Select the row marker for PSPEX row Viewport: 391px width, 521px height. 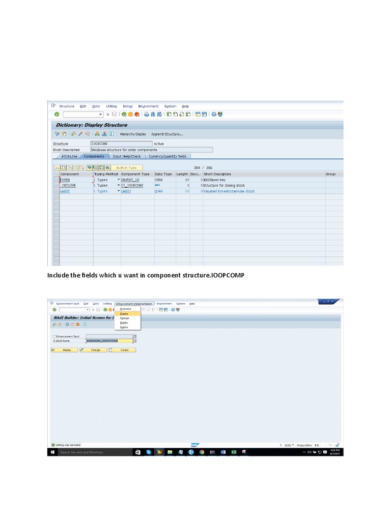[x=57, y=180]
